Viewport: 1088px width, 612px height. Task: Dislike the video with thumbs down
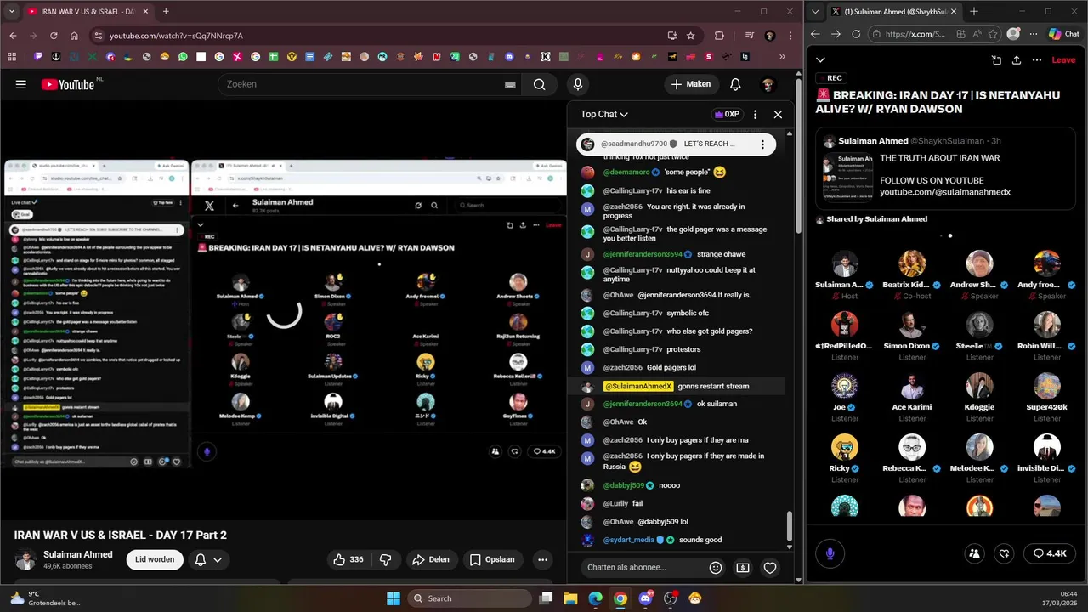pyautogui.click(x=385, y=559)
